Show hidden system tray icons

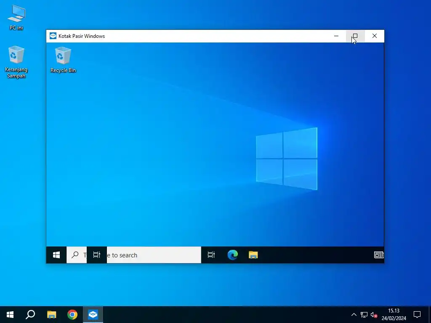(x=354, y=315)
